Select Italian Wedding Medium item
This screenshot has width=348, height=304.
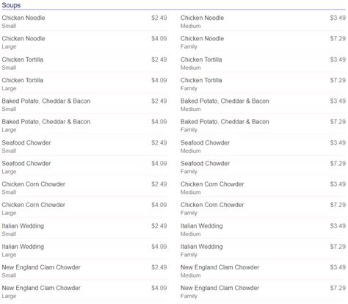coord(263,230)
